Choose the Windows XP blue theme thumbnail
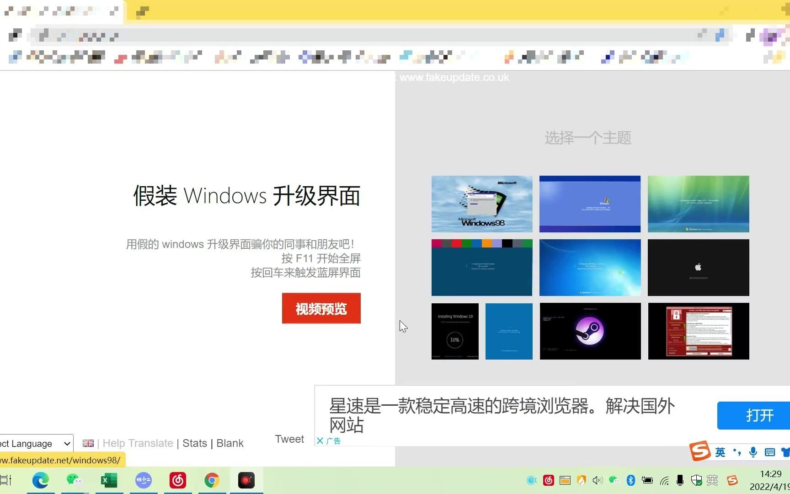Image resolution: width=790 pixels, height=494 pixels. point(590,204)
